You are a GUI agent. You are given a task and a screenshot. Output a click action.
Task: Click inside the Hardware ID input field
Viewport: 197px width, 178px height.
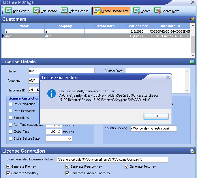click(x=33, y=90)
